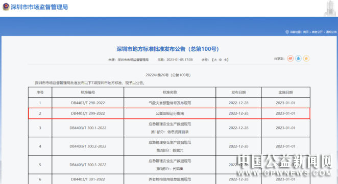
Task: Click standard name 养老机构信用信息监测规范
Action: pos(170,179)
